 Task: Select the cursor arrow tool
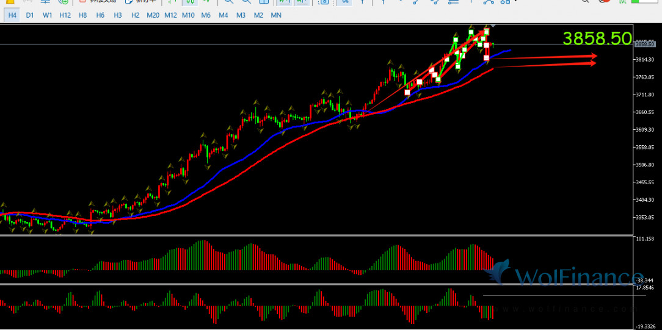tap(344, 2)
